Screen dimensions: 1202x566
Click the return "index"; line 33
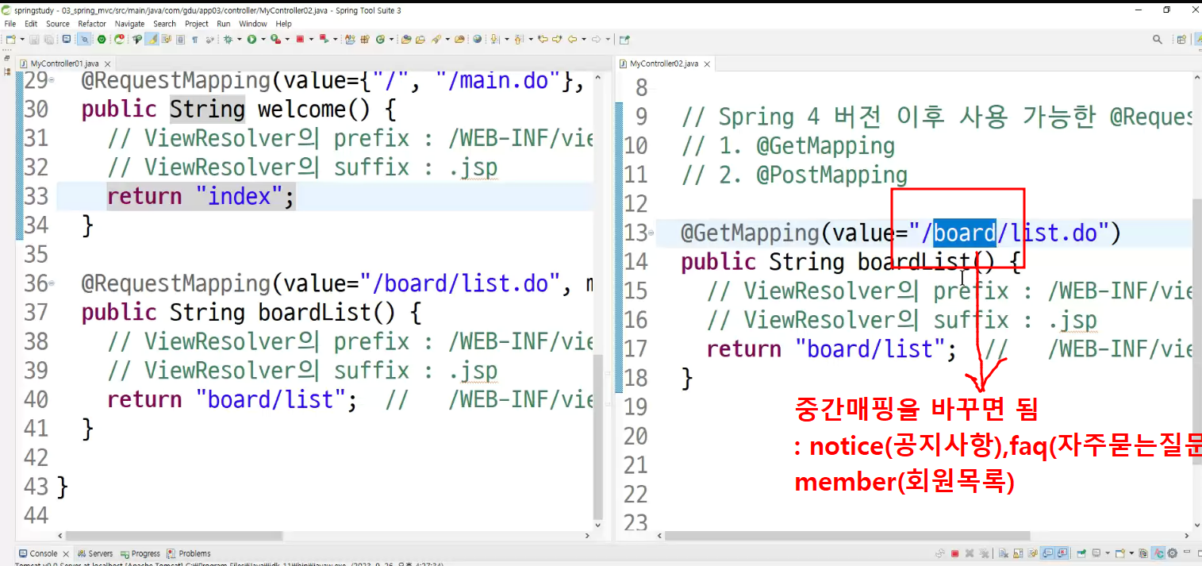pyautogui.click(x=201, y=196)
